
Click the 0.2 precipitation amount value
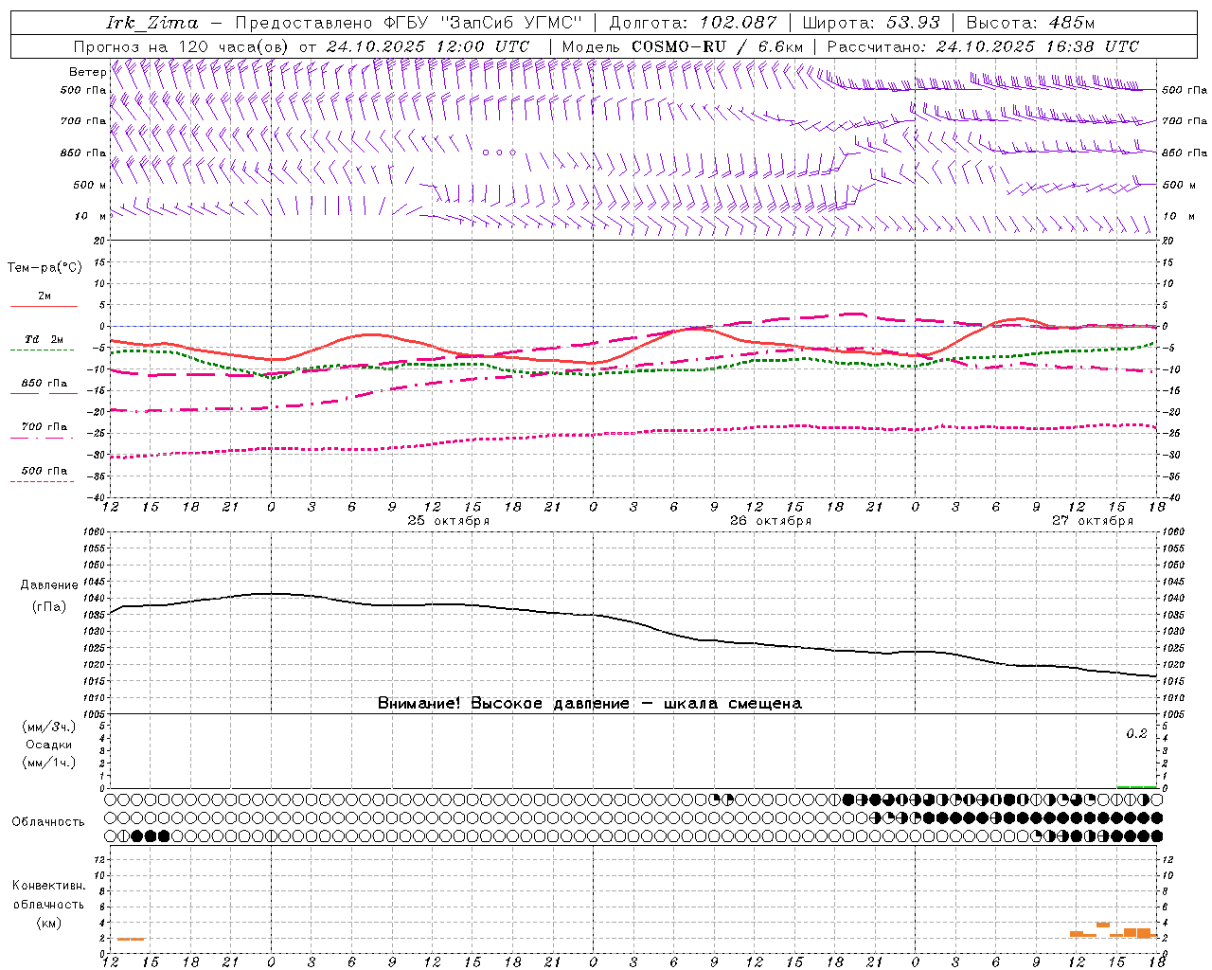(x=1136, y=734)
